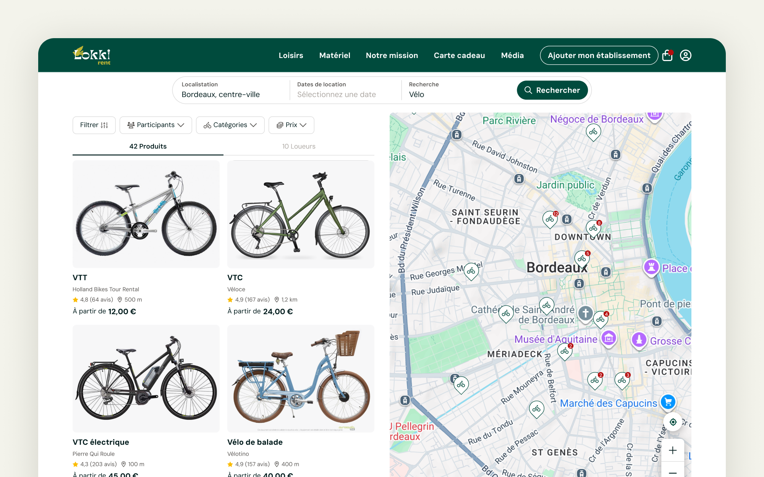
Task: Go to Notre mission page
Action: [x=392, y=55]
